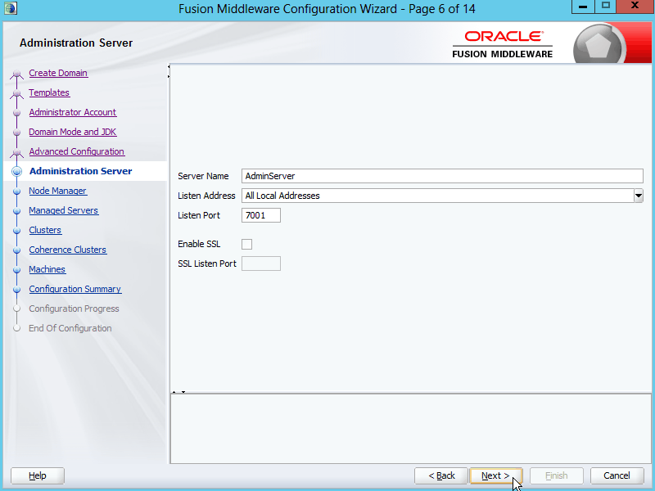The width and height of the screenshot is (655, 491).
Task: Open the Listen Address dropdown
Action: point(638,196)
